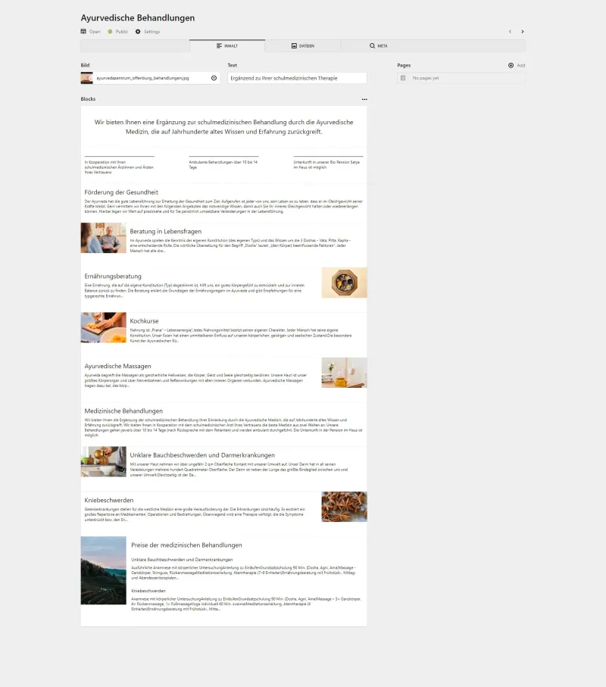Click the screen icon beside Open

tap(83, 31)
